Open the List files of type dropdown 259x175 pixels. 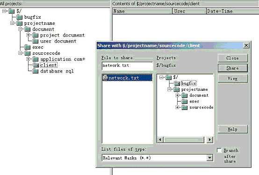pyautogui.click(x=209, y=158)
